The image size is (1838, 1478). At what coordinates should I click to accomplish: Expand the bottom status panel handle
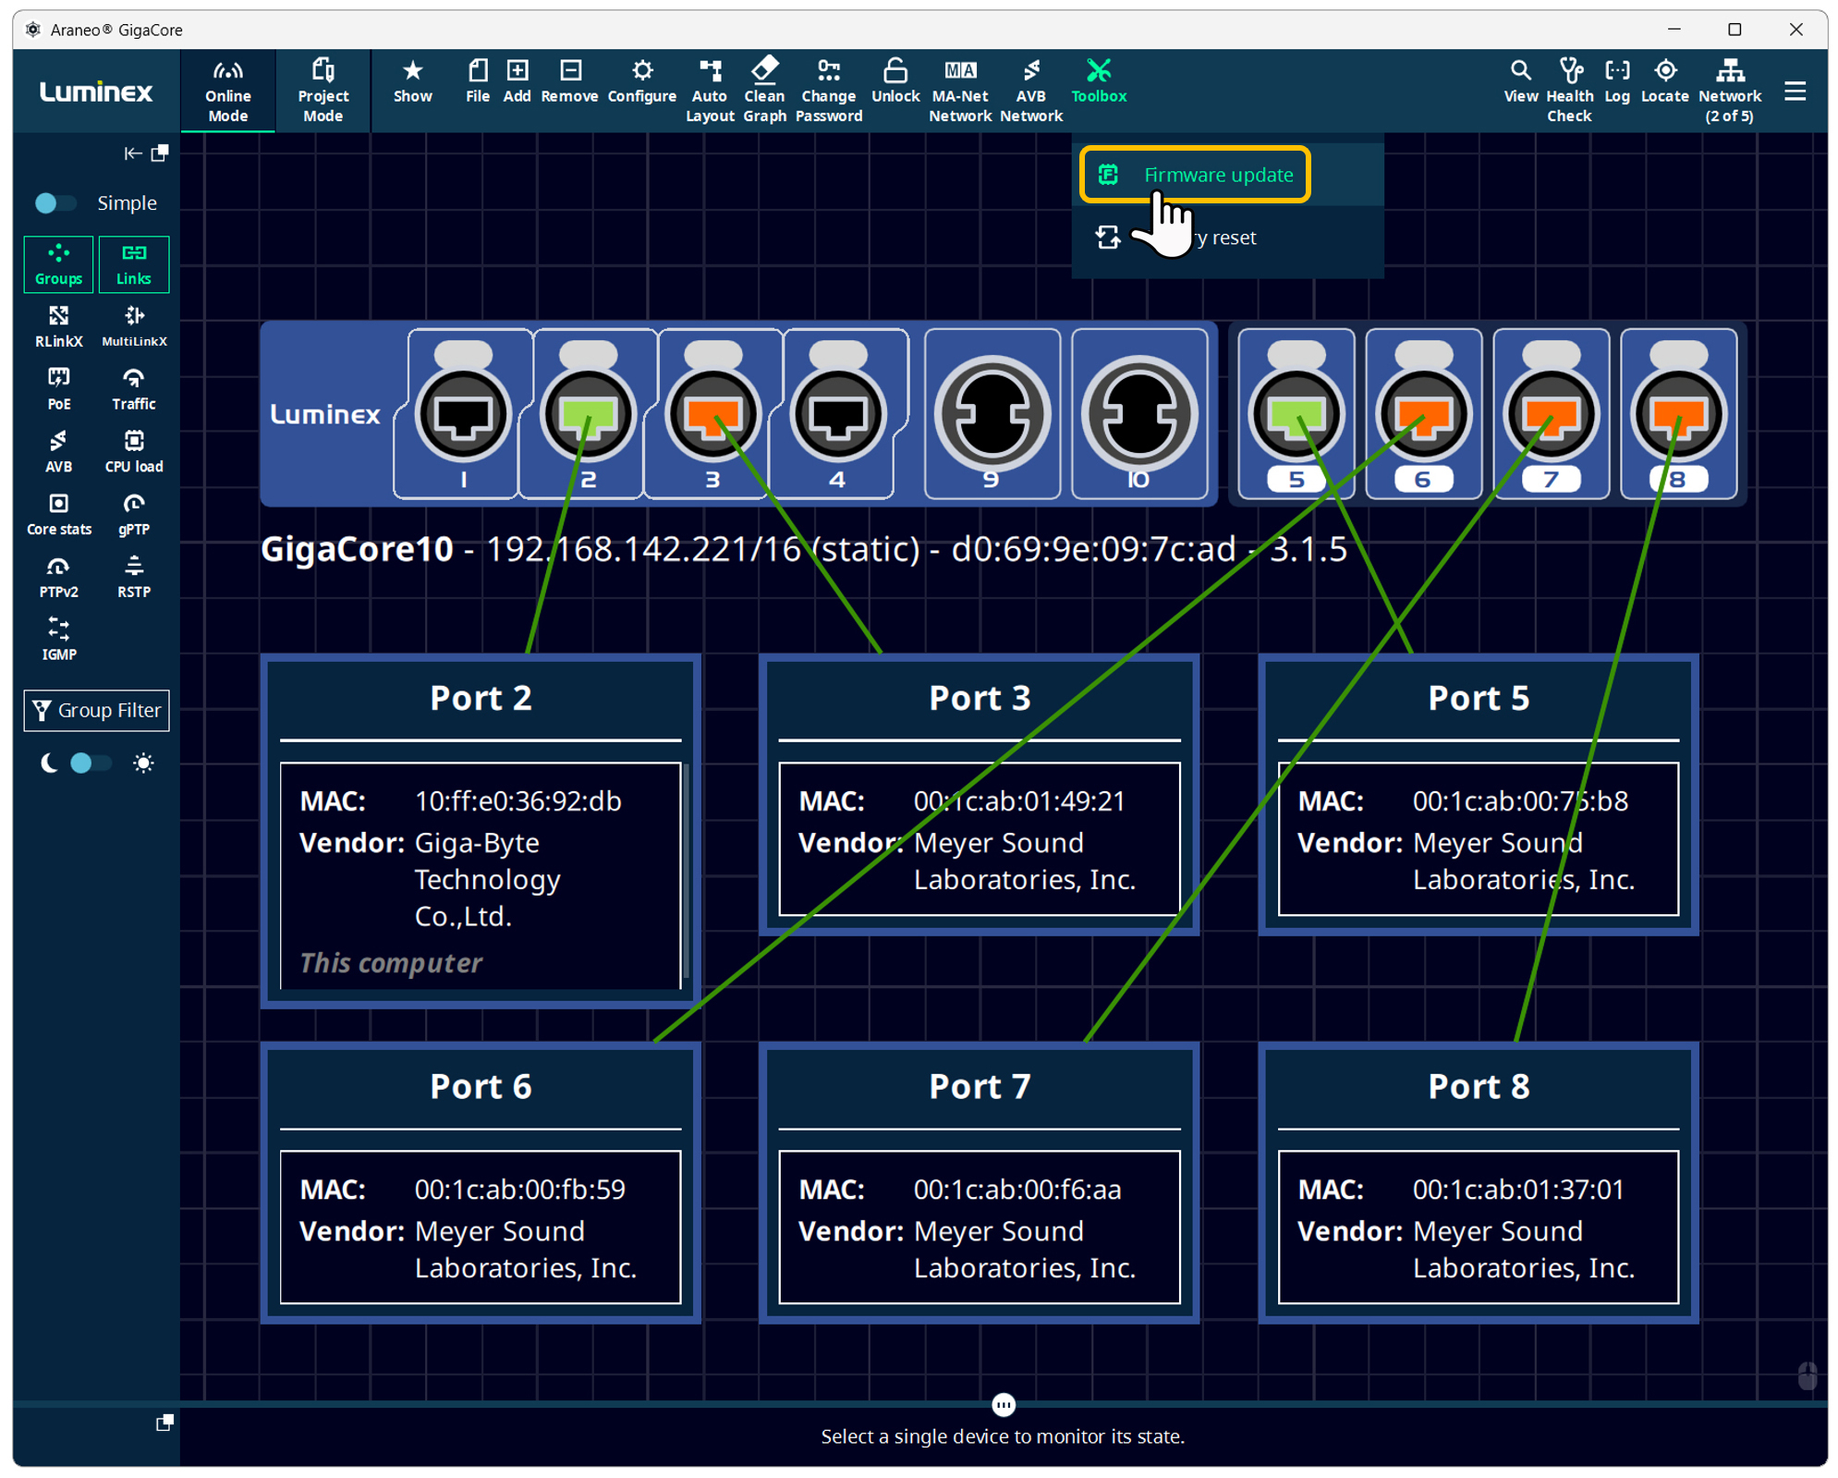[1003, 1405]
